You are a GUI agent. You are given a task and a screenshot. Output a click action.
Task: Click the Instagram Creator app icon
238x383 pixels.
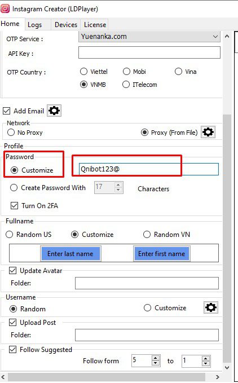(5, 9)
